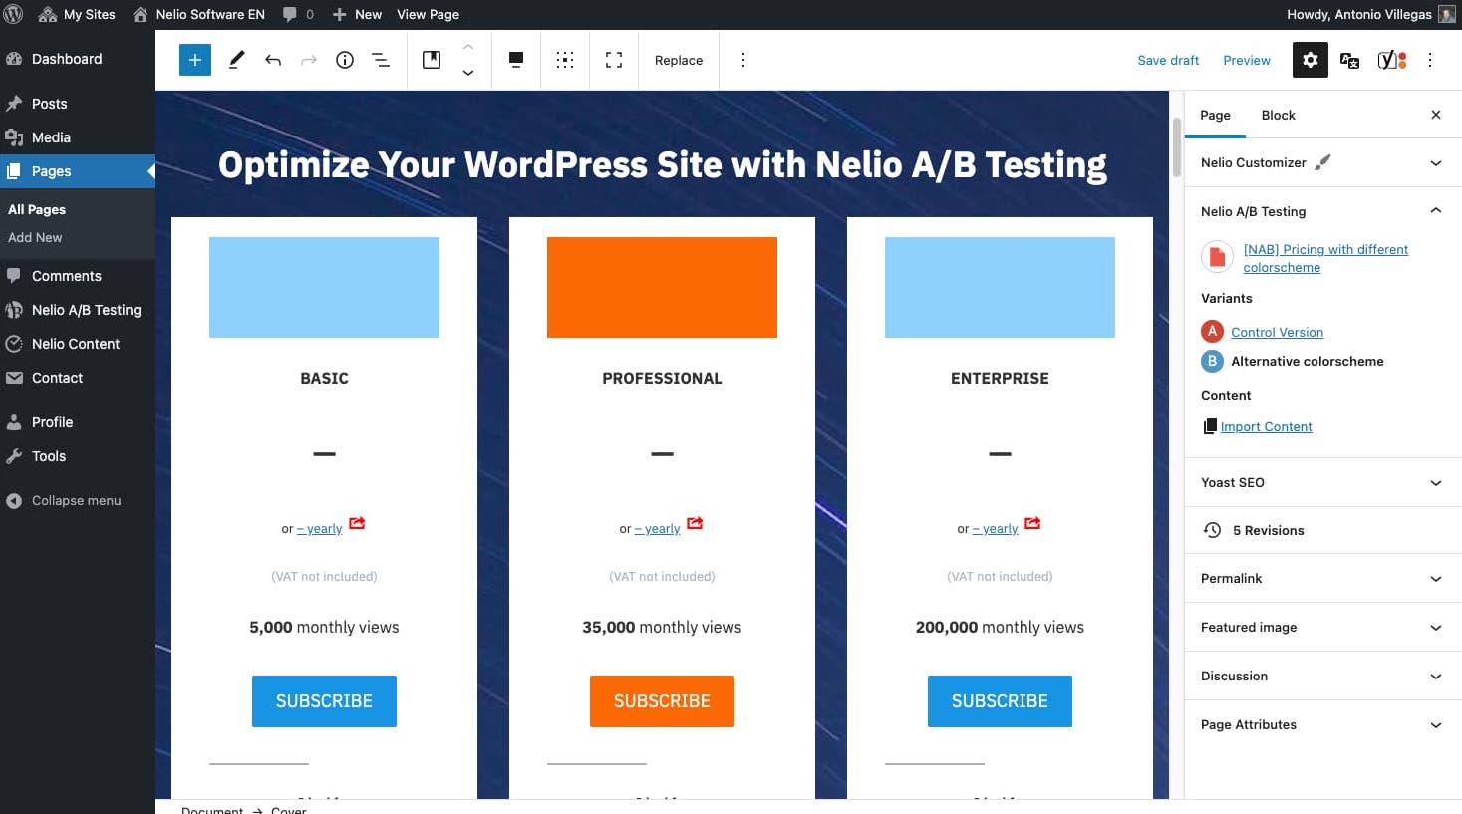
Task: Expand the Discussion panel
Action: click(x=1323, y=676)
